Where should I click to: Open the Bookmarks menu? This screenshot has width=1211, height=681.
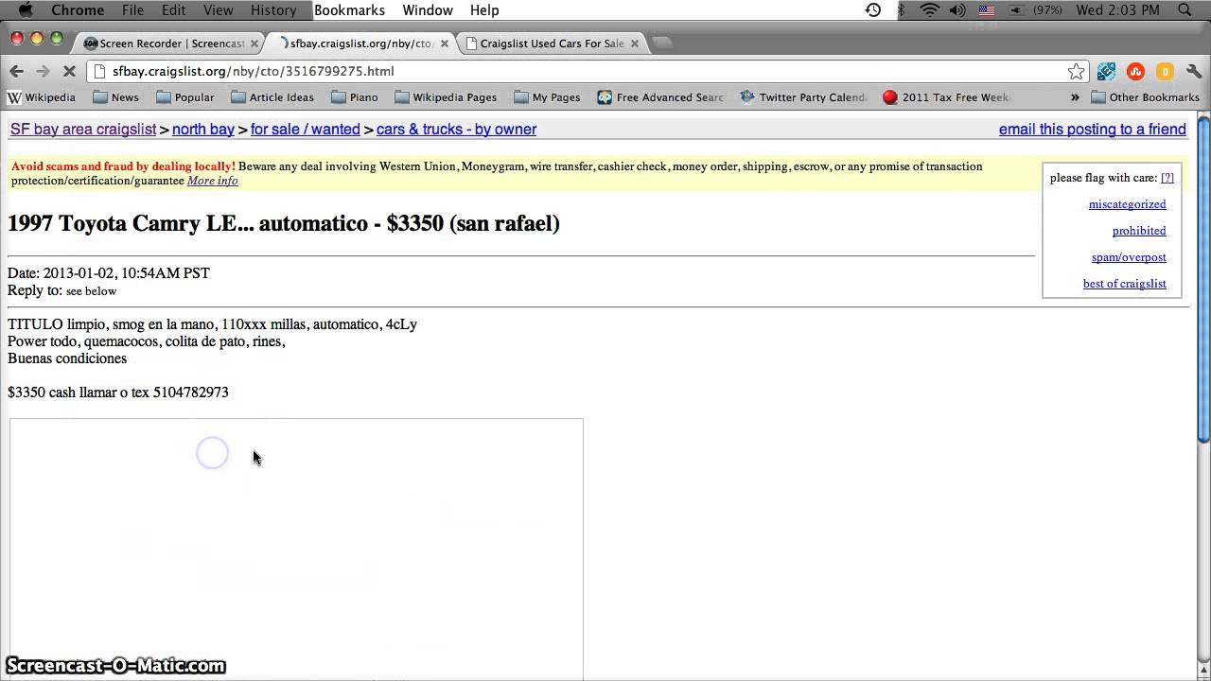(x=349, y=9)
